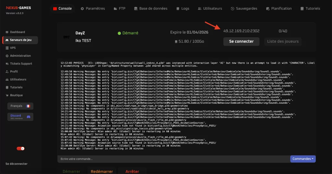Click the 15:00:00 BattlEye Server log line
The width and height of the screenshot is (332, 174).
tap(121, 132)
